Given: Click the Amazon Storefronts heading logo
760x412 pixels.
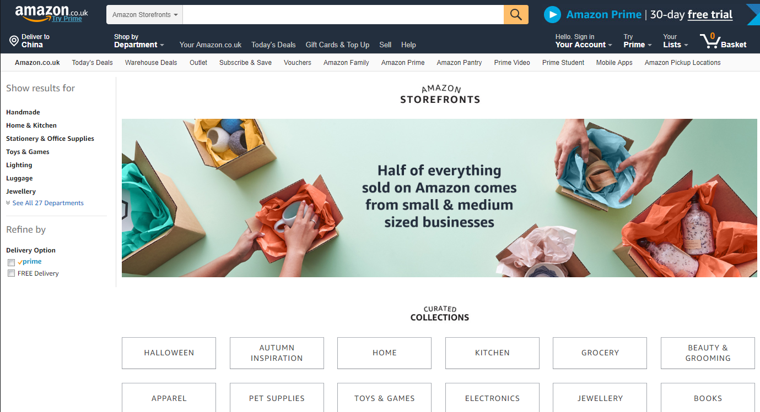Looking at the screenshot, I should point(440,95).
